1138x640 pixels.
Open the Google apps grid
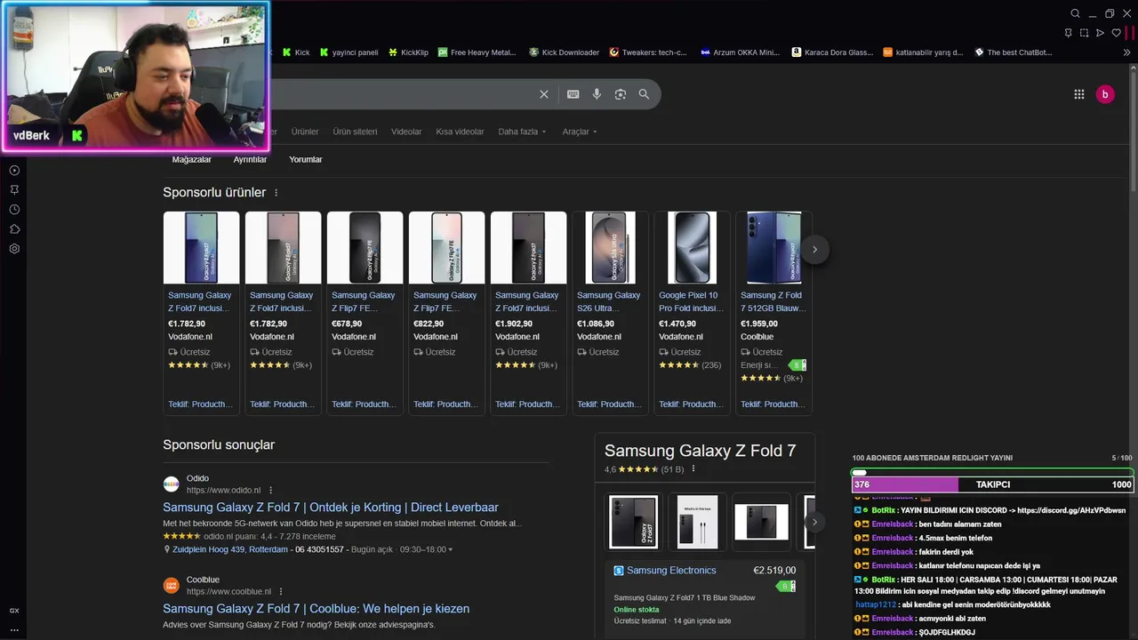pyautogui.click(x=1079, y=94)
